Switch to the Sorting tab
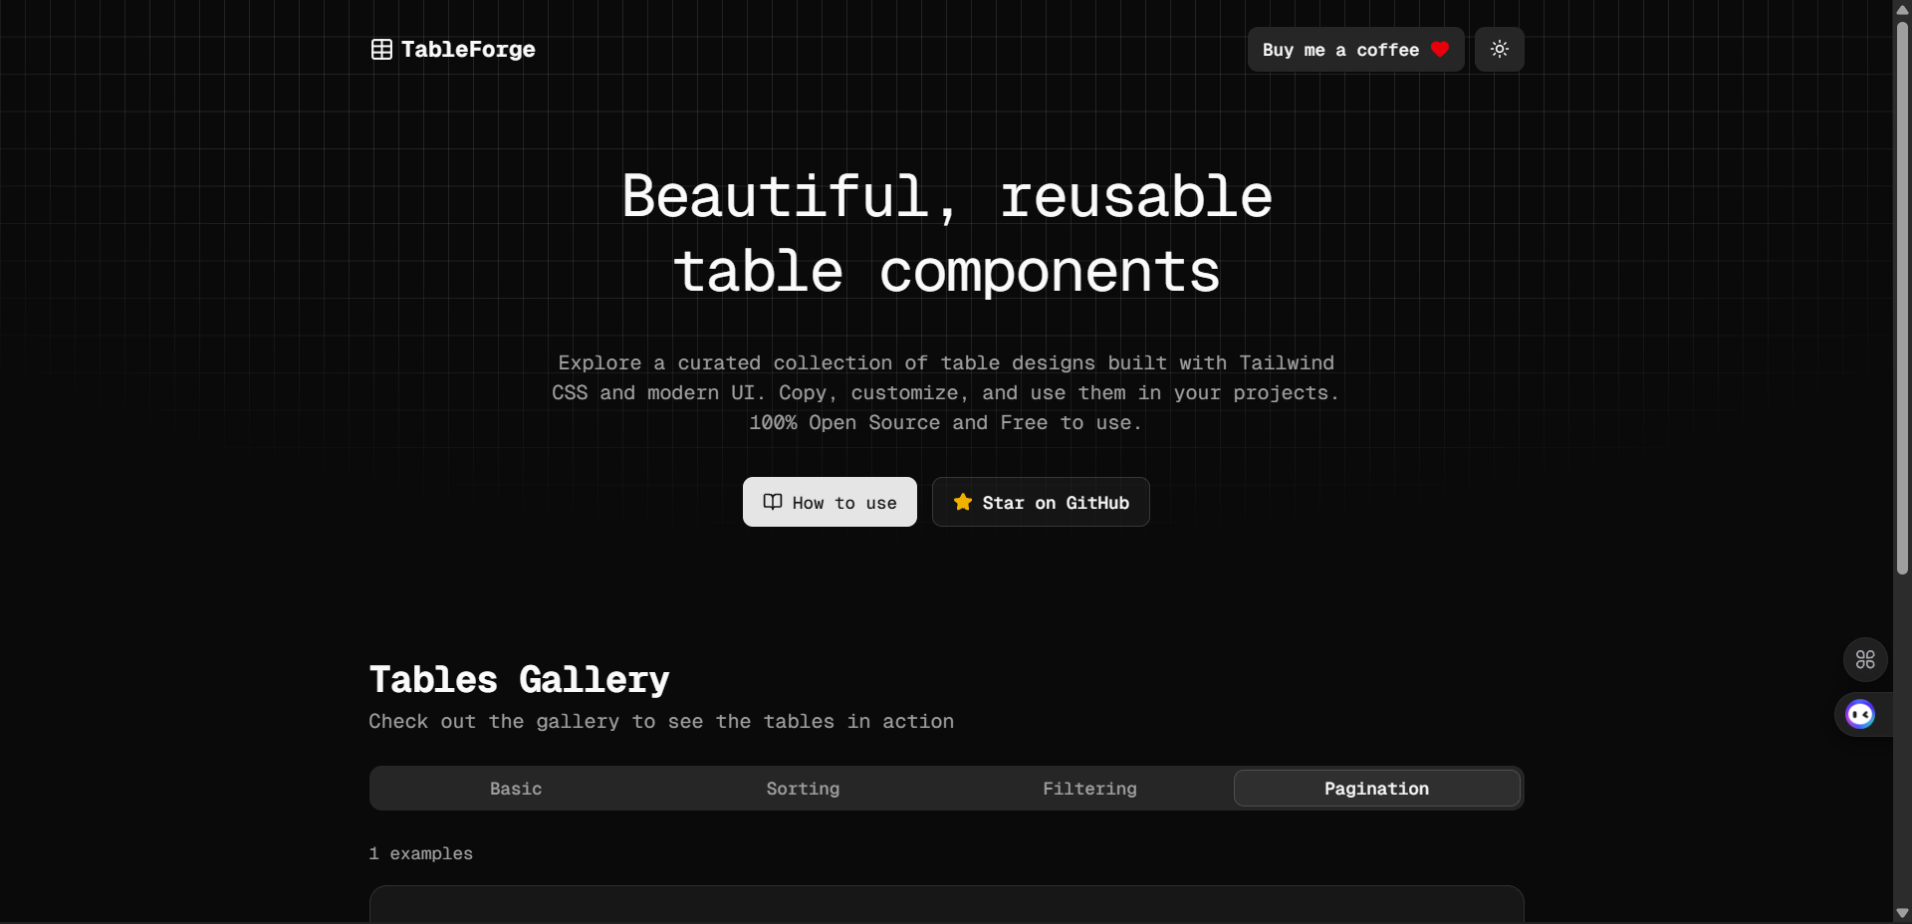1912x924 pixels. coord(803,789)
